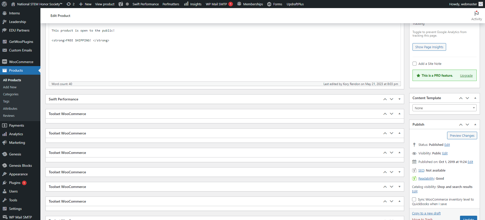Move the Content Template panel down
Screen dimensions: 485x220
point(467,98)
